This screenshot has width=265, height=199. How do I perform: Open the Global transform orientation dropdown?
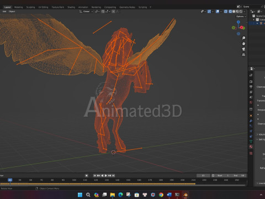tap(86, 12)
